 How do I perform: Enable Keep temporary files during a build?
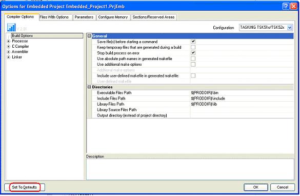[193, 47]
